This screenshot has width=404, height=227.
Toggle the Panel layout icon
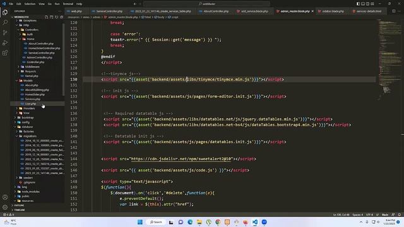point(363,4)
